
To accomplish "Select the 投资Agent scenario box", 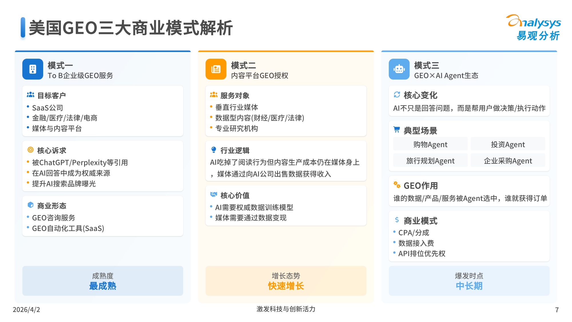I will [x=508, y=144].
